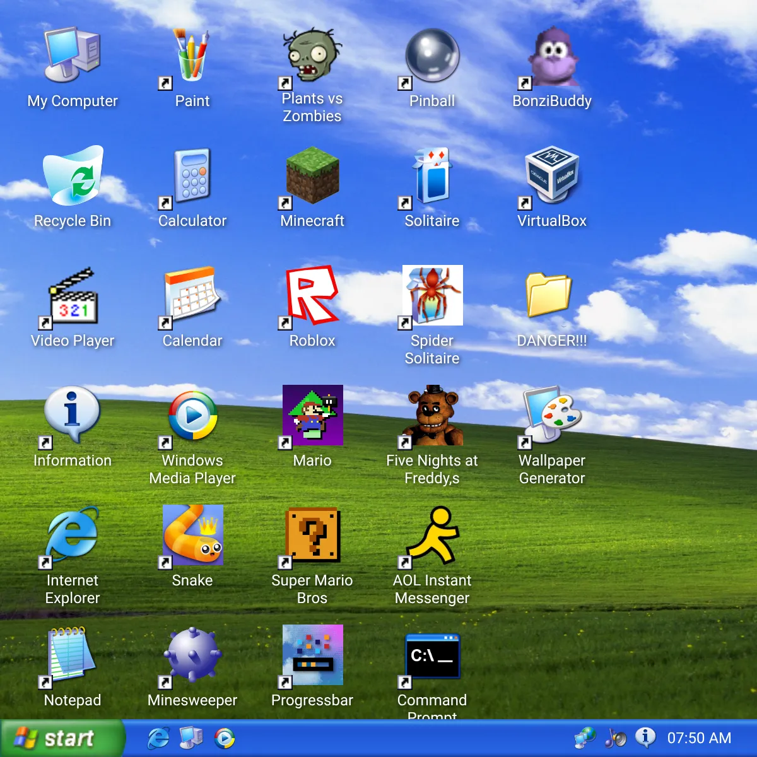Open Internet Explorer from the taskbar quick launch
The height and width of the screenshot is (757, 757).
tap(158, 738)
